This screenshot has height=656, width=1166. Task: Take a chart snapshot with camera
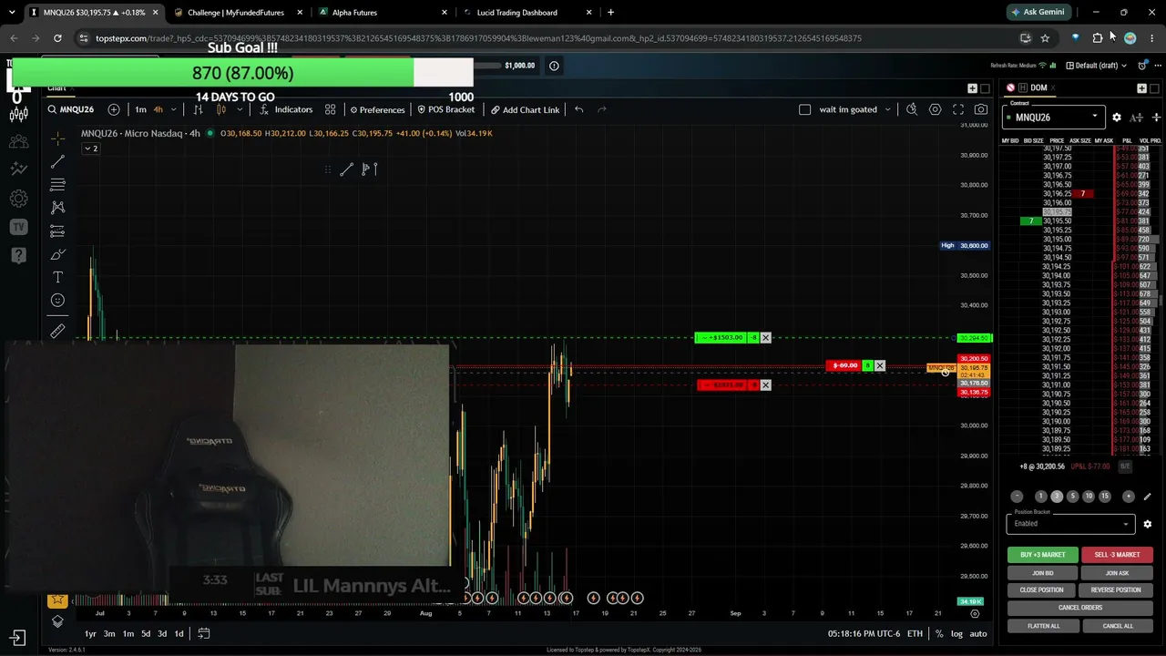[x=981, y=109]
